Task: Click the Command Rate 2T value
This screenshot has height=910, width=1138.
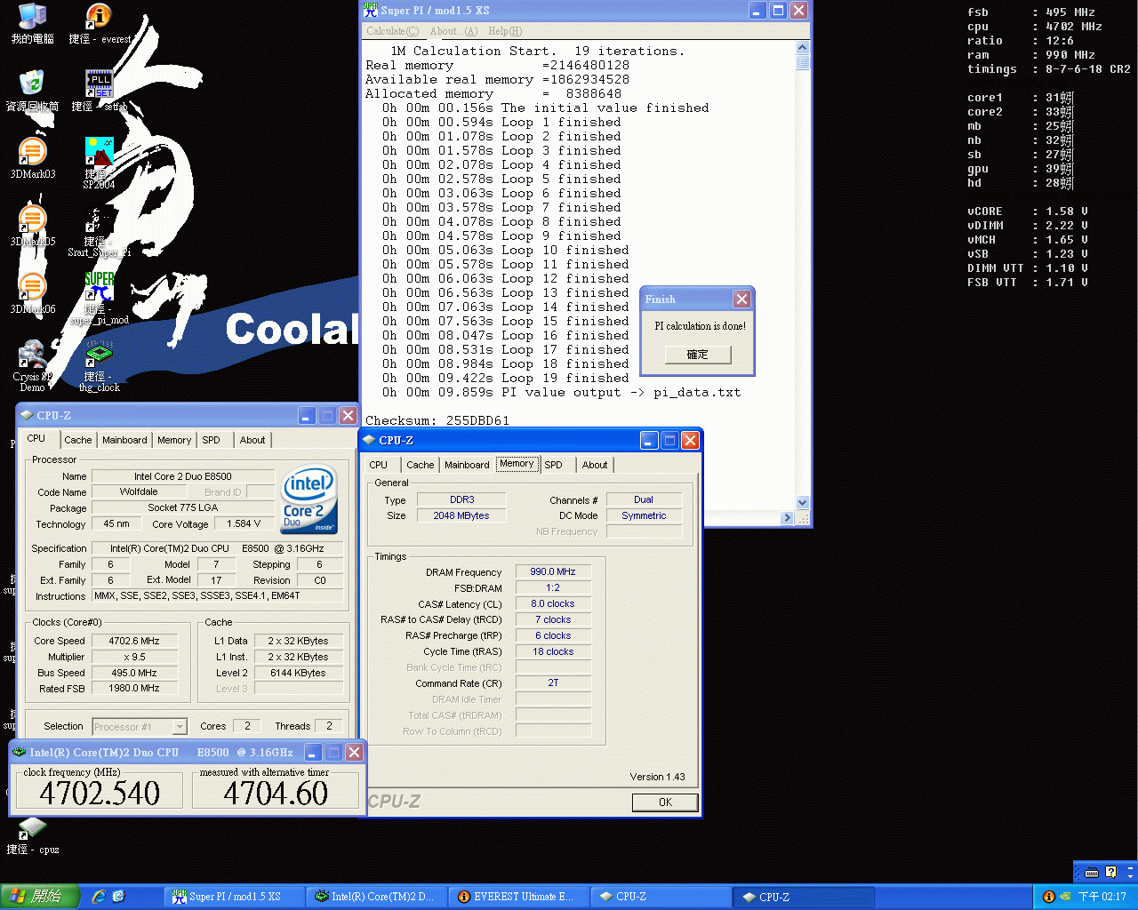Action: (x=553, y=682)
